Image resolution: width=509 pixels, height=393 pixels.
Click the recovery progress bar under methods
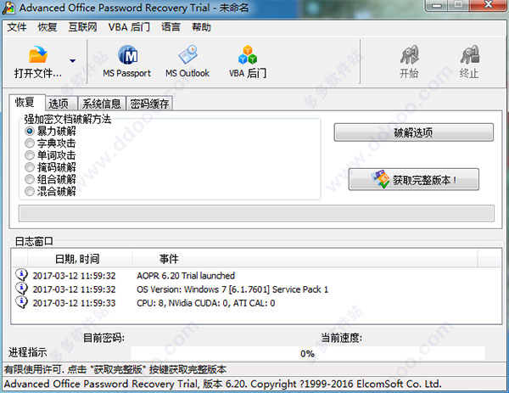point(256,213)
